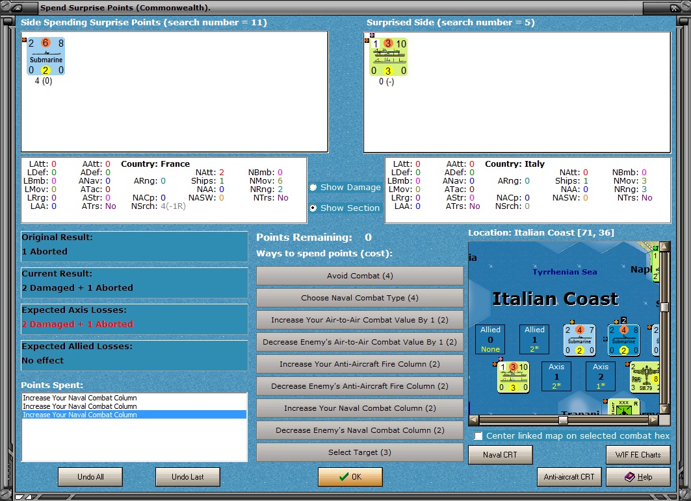
Task: Enable the Show Damage radio option
Action: click(313, 188)
